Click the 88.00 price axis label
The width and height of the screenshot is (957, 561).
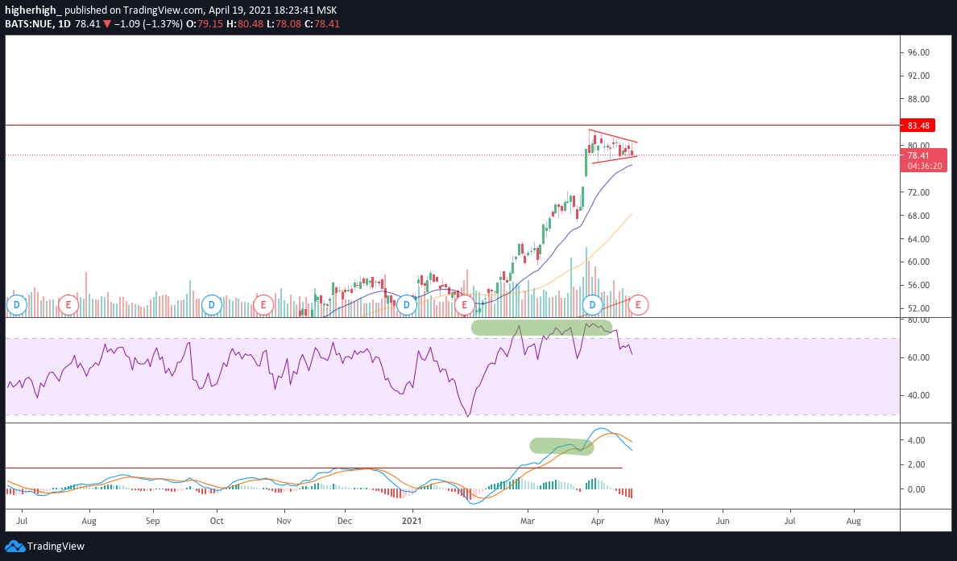pyautogui.click(x=918, y=99)
